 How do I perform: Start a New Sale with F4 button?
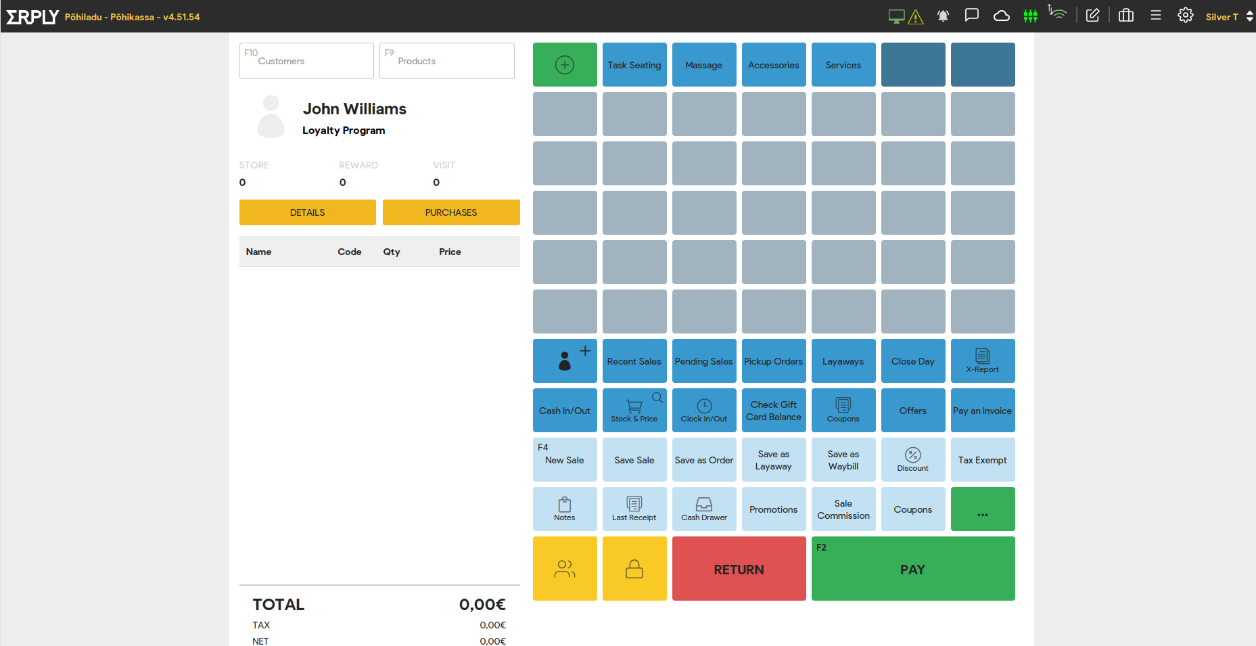click(565, 460)
